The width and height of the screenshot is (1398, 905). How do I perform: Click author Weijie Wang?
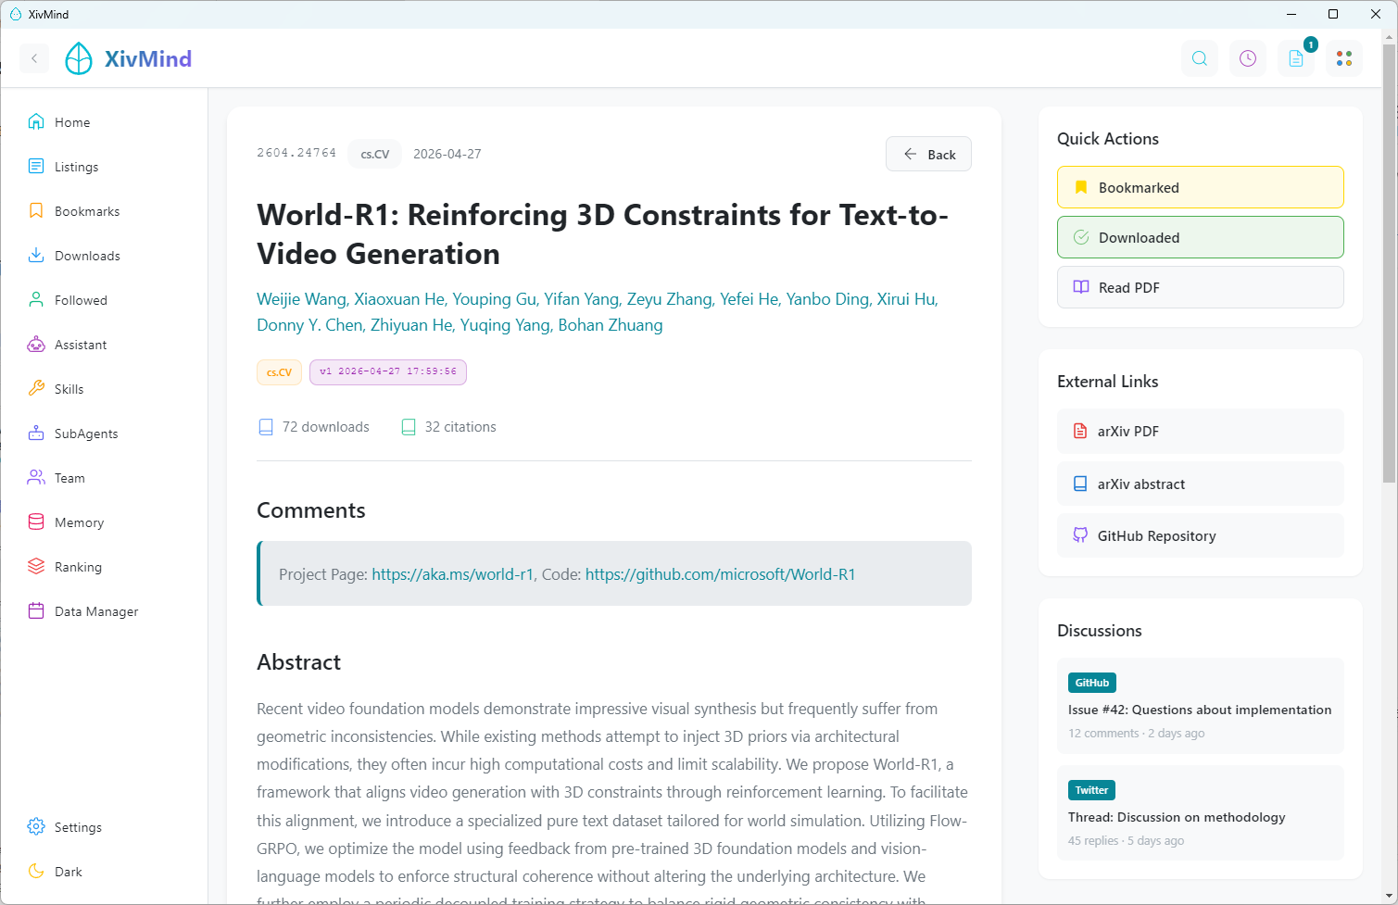point(301,299)
